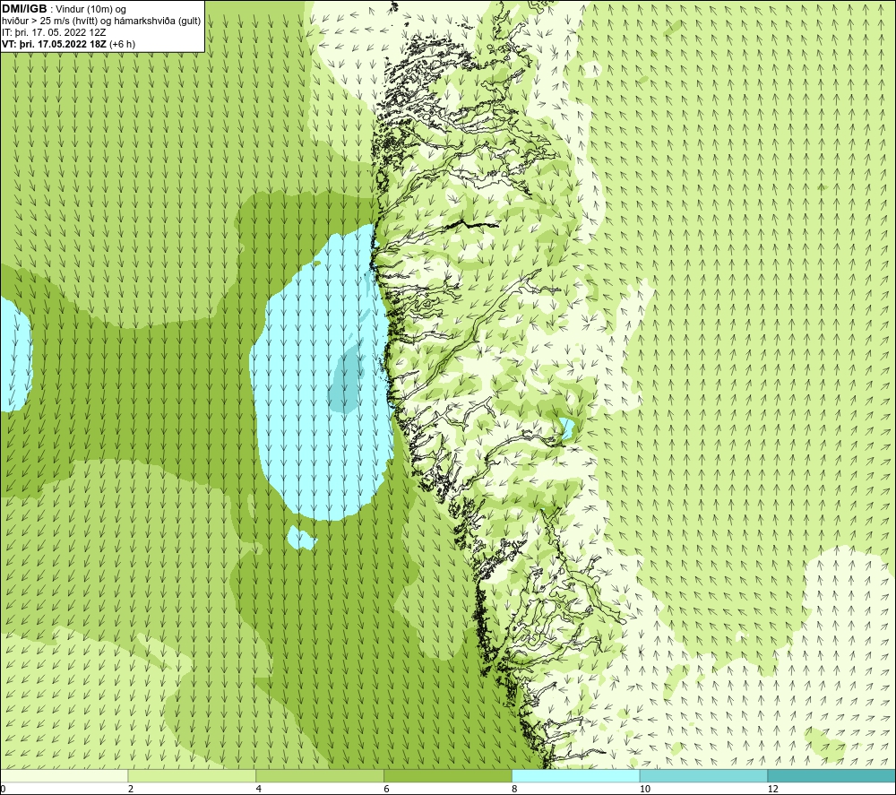Viewport: 896px width, 795px height.
Task: Click the '6' tick label on the scale
Action: [x=386, y=790]
